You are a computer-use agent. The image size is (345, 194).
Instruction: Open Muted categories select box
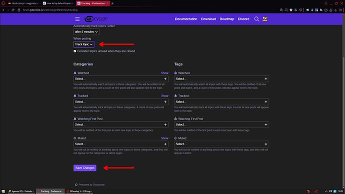(121, 144)
